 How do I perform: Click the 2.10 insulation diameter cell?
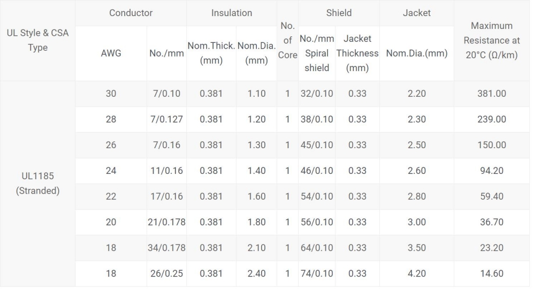pyautogui.click(x=256, y=248)
